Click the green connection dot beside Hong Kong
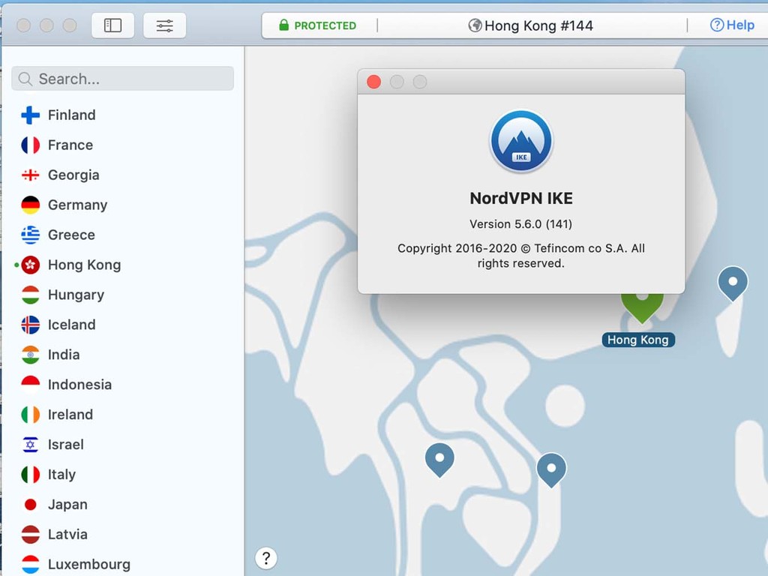Image resolution: width=768 pixels, height=576 pixels. click(x=16, y=265)
